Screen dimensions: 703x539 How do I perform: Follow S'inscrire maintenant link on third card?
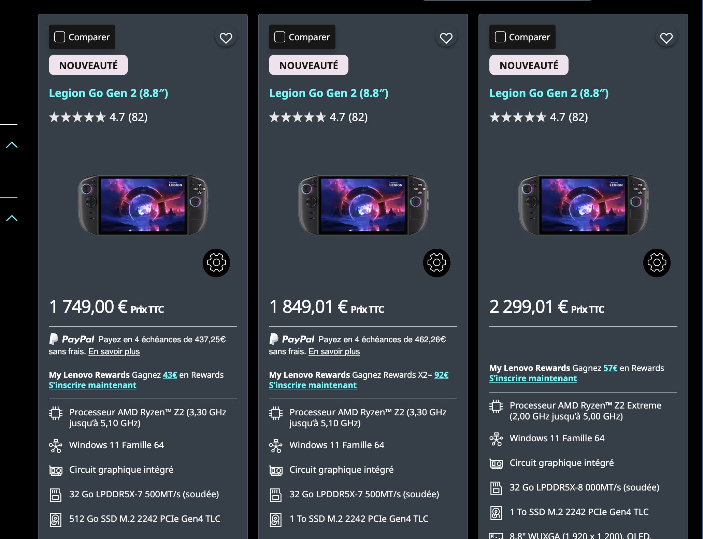click(x=533, y=378)
